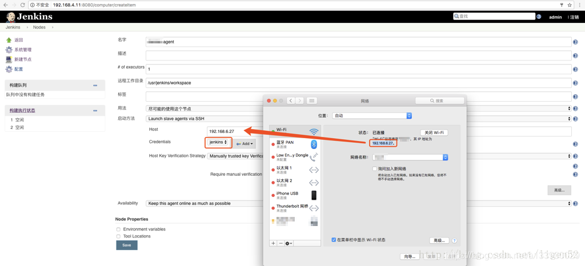Click the 远程工作目录 input field
The image size is (585, 266).
359,83
